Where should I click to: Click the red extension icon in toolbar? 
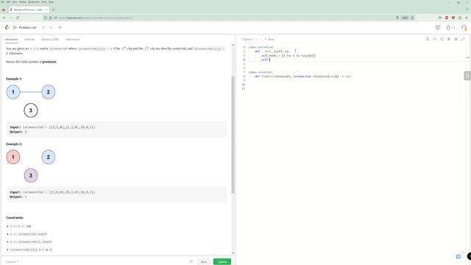pos(447,18)
